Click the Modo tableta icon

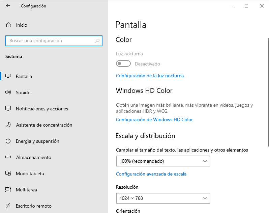[x=8, y=173]
